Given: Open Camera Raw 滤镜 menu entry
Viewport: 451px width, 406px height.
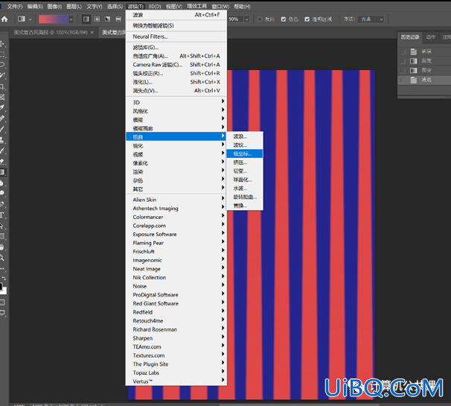Looking at the screenshot, I should pyautogui.click(x=176, y=65).
